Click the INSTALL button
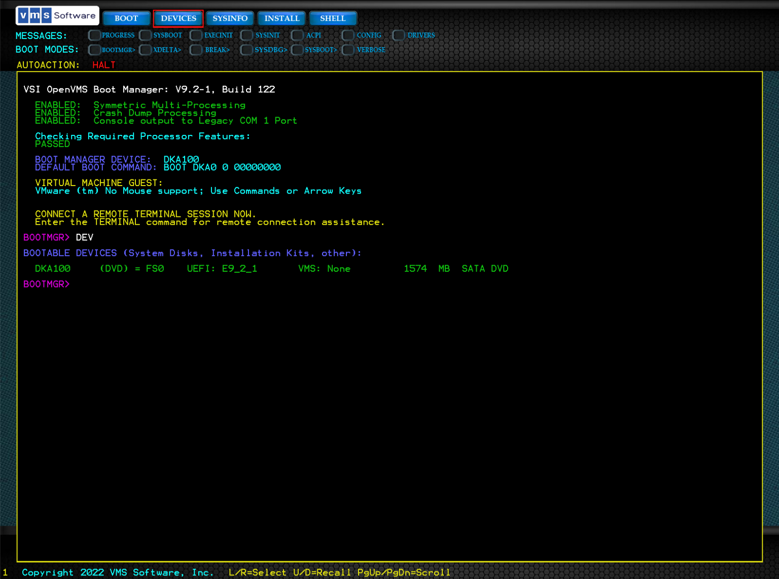This screenshot has height=579, width=779. click(281, 18)
